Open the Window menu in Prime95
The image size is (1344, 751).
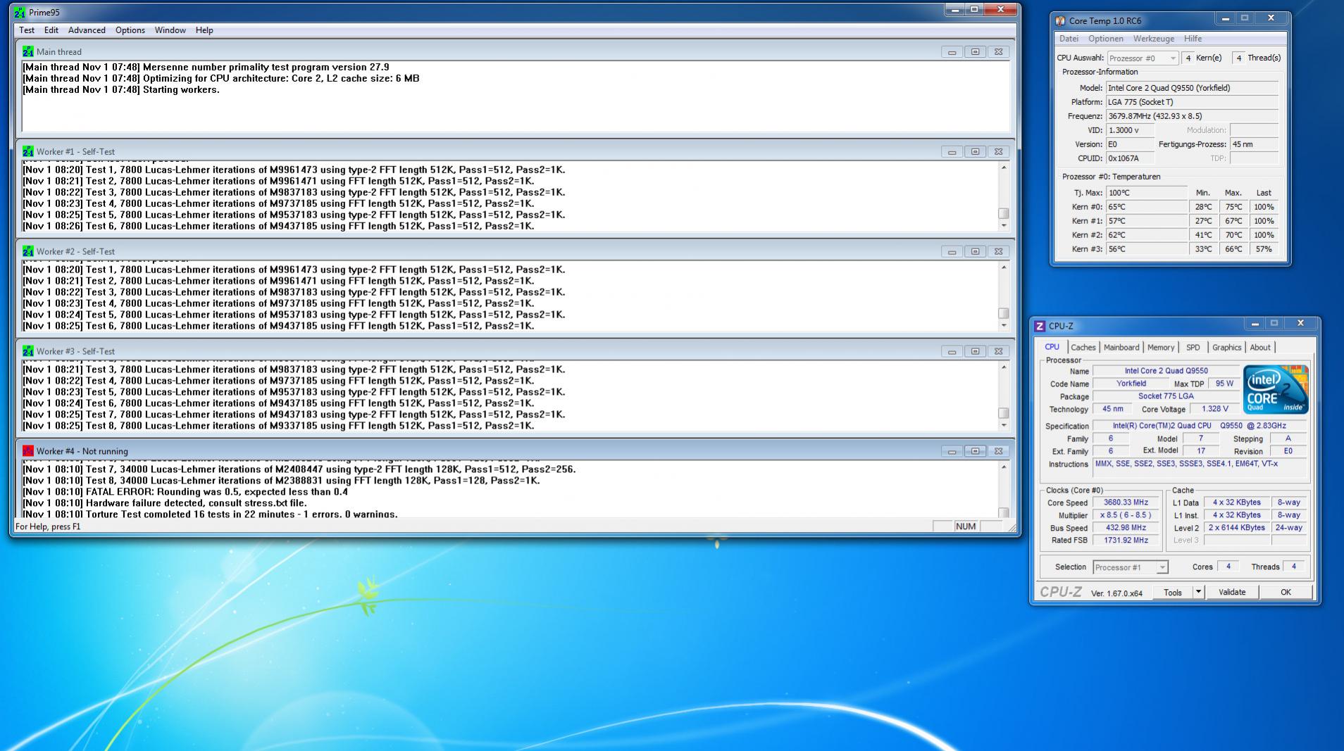170,30
